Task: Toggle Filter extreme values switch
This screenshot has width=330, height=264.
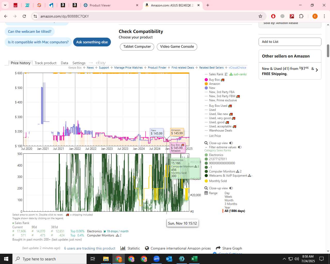Action: [x=240, y=147]
